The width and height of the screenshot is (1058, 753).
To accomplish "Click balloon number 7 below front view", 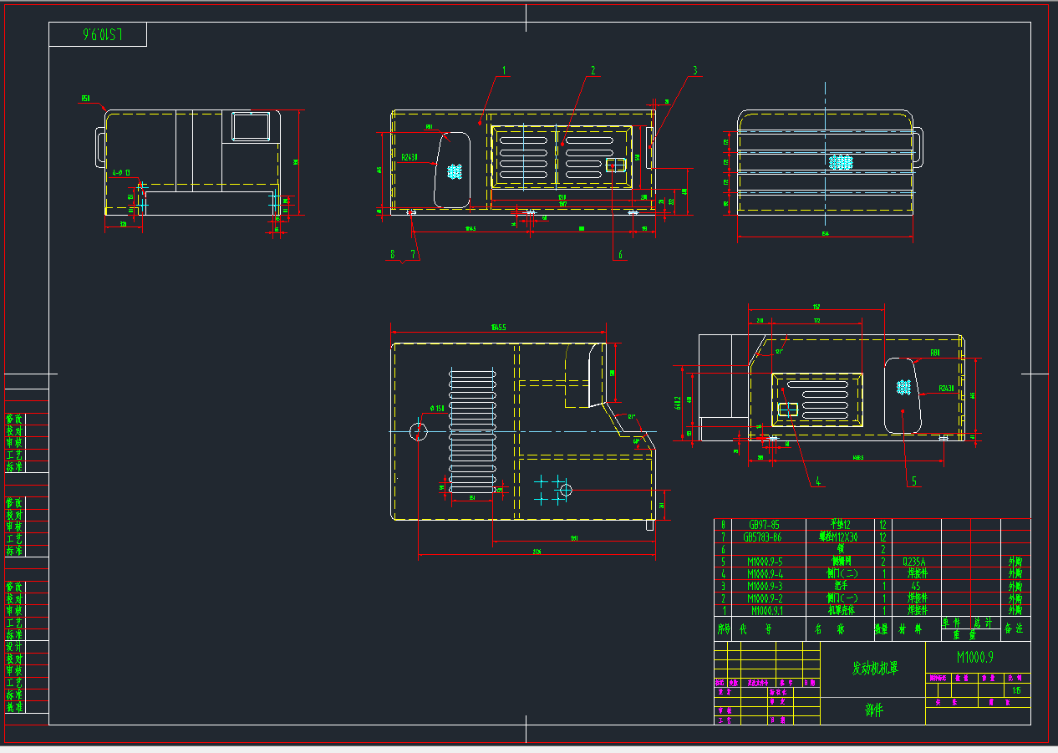I will (x=412, y=254).
